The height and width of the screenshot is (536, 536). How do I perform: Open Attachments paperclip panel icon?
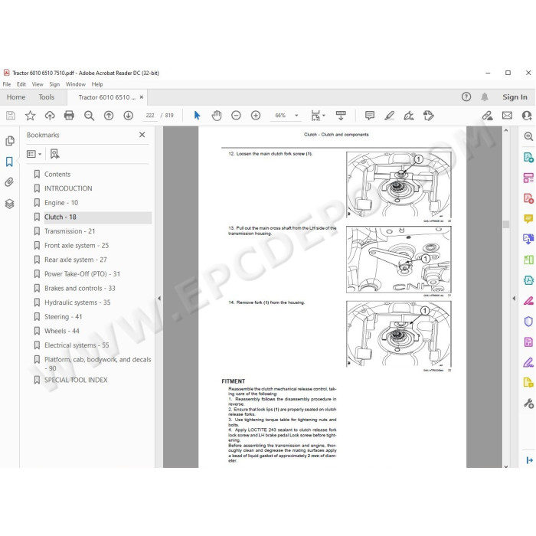tap(9, 182)
